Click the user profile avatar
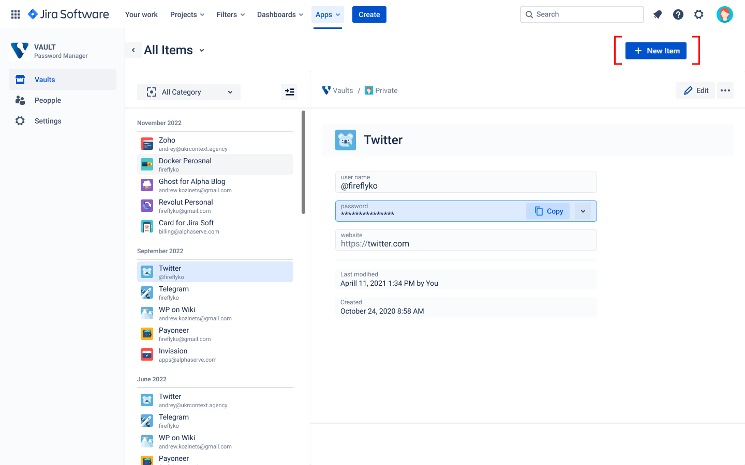Image resolution: width=745 pixels, height=465 pixels. click(x=724, y=14)
